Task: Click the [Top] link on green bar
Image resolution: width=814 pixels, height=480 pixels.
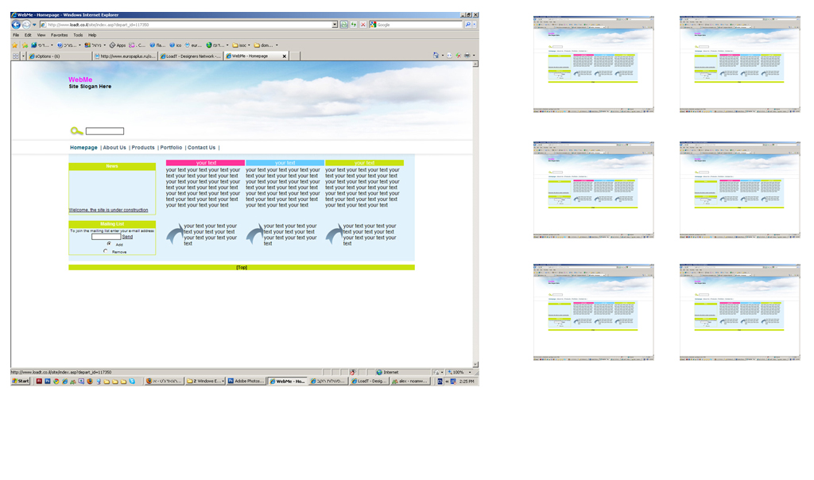Action: (x=242, y=268)
